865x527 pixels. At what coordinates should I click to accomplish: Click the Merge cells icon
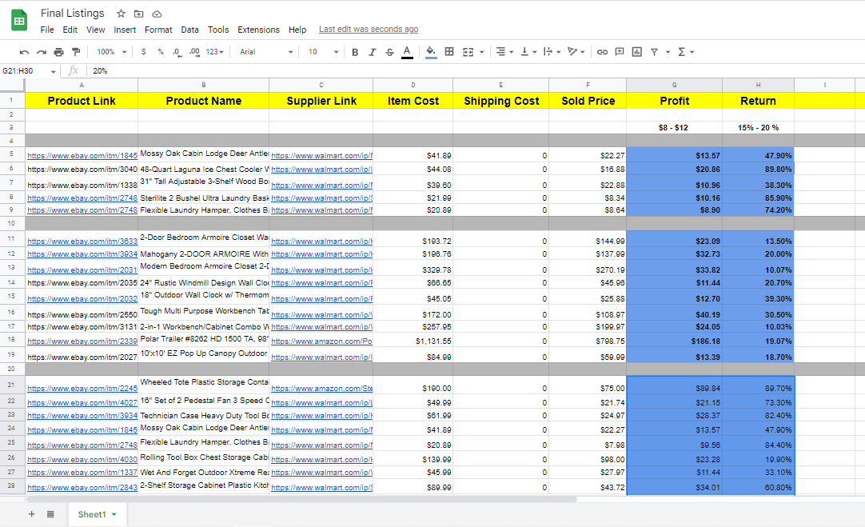pos(468,52)
